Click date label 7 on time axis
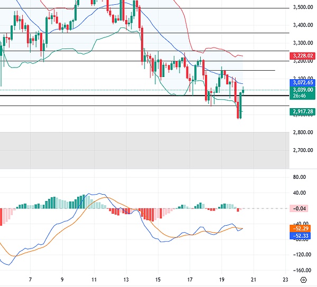This screenshot has width=317, height=287. pos(30,279)
